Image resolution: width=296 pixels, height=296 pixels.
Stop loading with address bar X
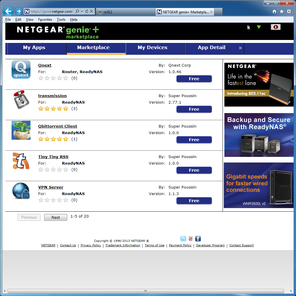(91, 12)
